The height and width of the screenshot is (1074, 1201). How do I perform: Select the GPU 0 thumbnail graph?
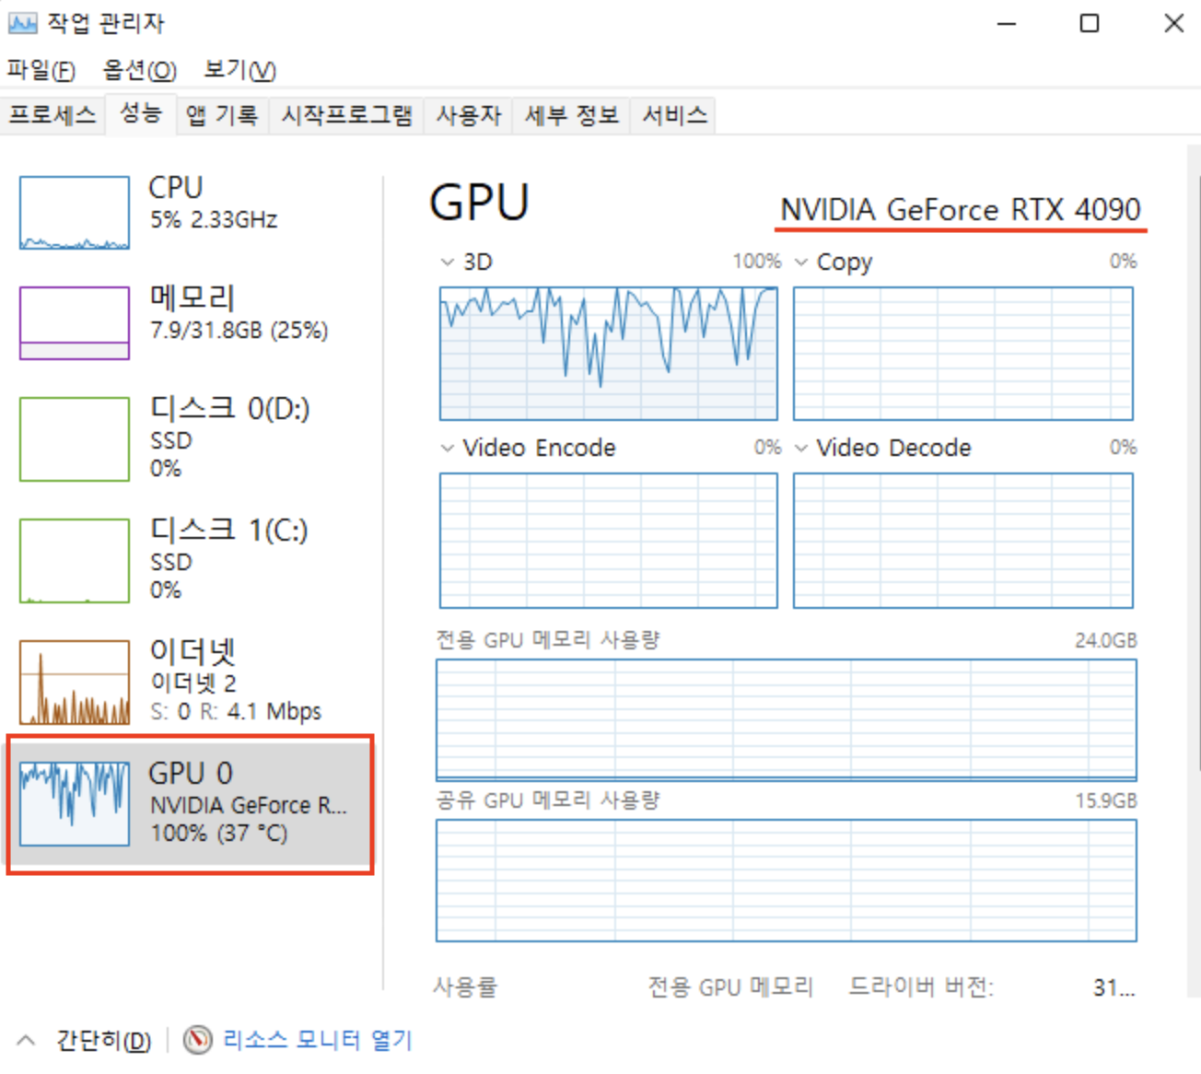[75, 803]
